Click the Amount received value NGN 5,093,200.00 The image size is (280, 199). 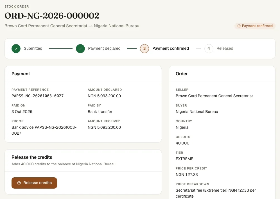click(104, 127)
